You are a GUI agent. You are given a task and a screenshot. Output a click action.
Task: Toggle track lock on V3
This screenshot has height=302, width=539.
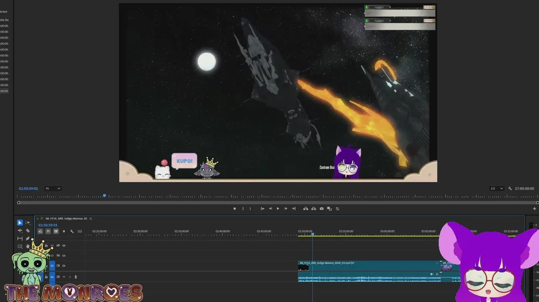pyautogui.click(x=46, y=245)
